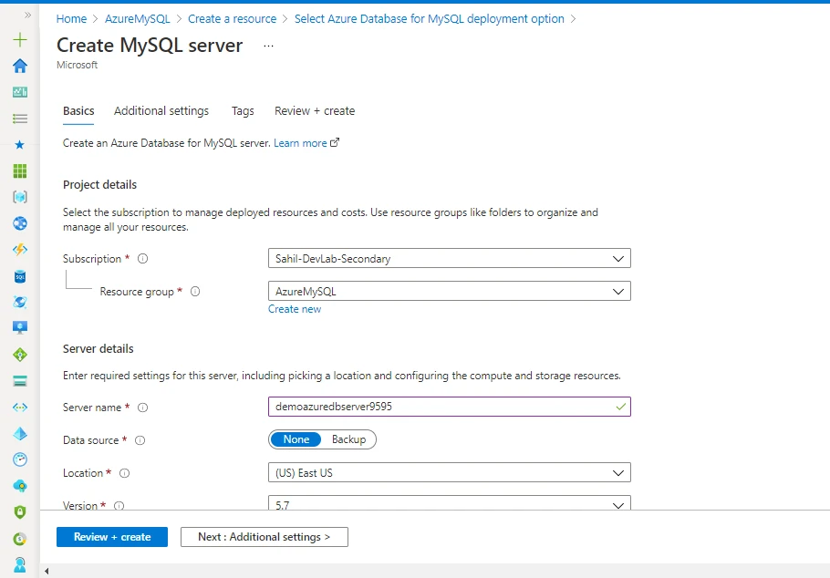Open Azure Cosmos DB from the sidebar
The image size is (830, 578).
[x=19, y=302]
